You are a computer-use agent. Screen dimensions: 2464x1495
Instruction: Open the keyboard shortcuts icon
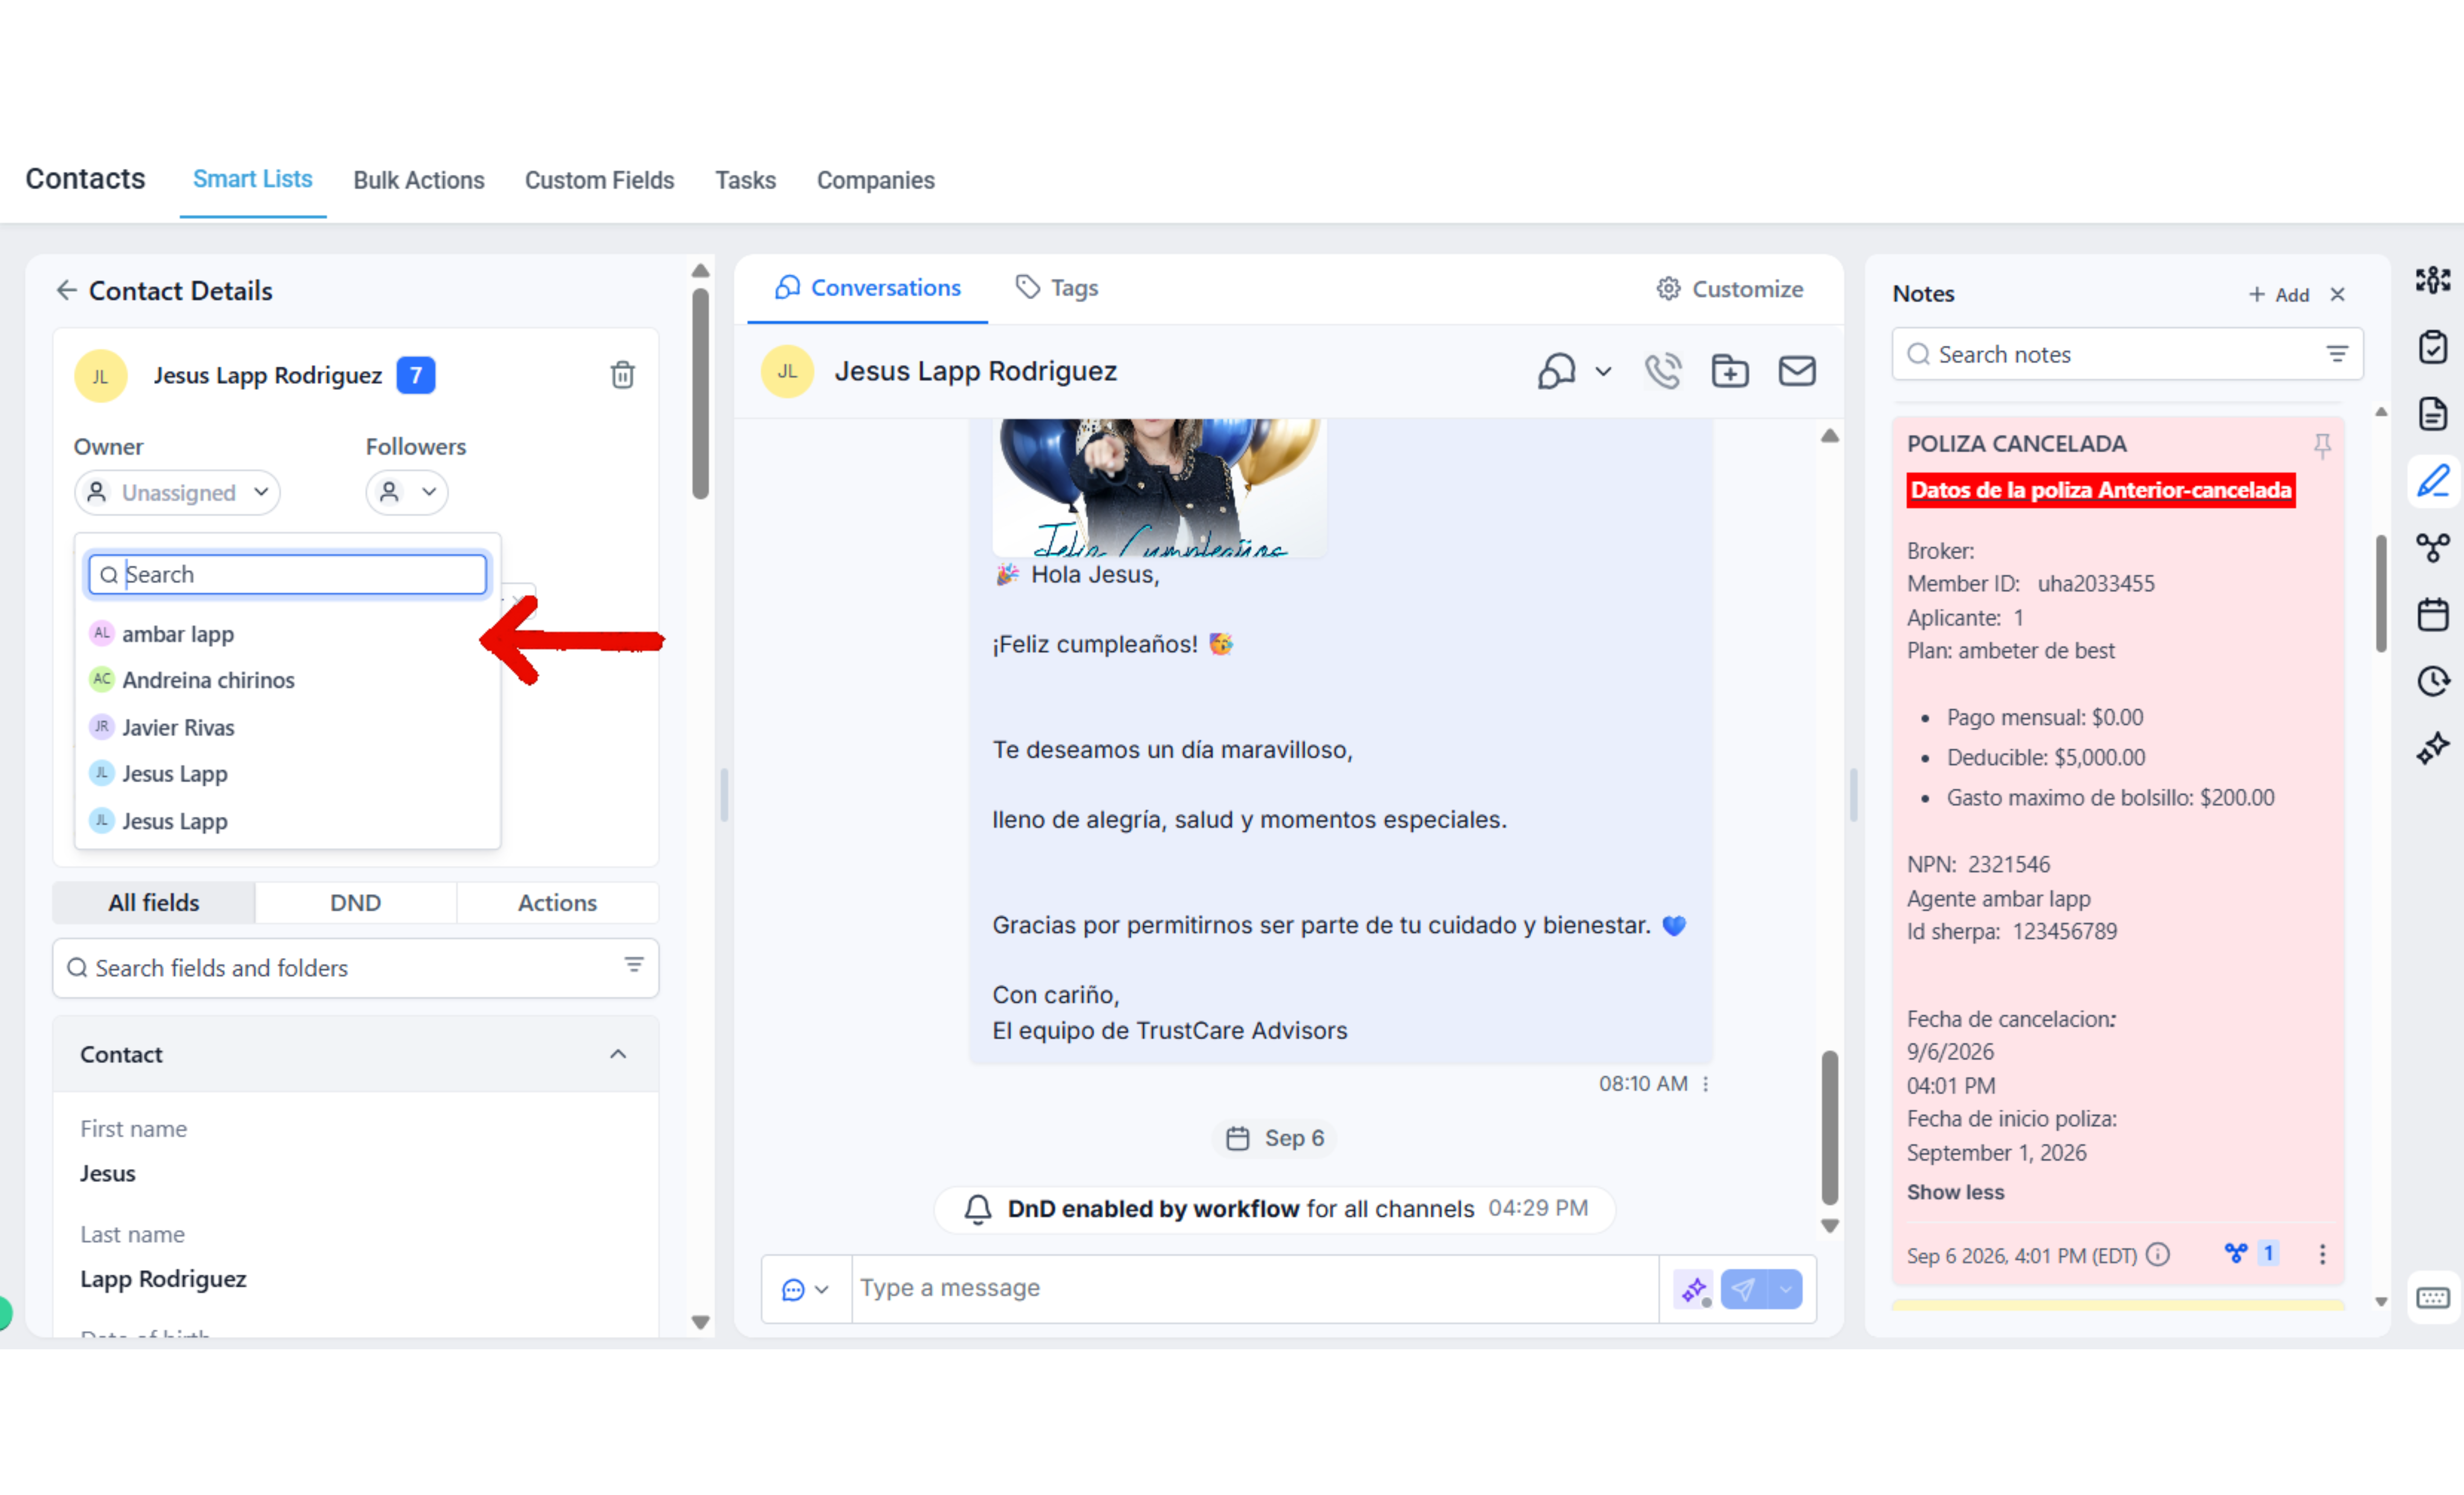pos(2432,1298)
